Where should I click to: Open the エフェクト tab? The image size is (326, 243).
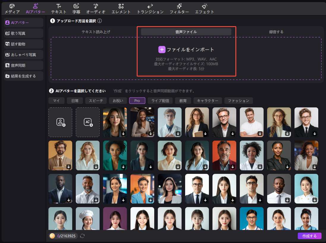tap(204, 9)
